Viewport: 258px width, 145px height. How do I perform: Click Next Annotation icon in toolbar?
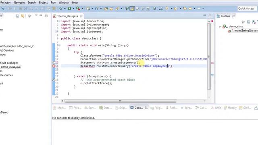coord(166,8)
